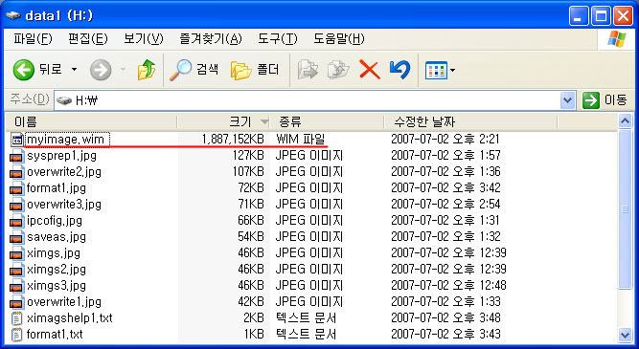This screenshot has width=639, height=349.
Task: Toggle the 폴더 folders pane
Action: [255, 70]
